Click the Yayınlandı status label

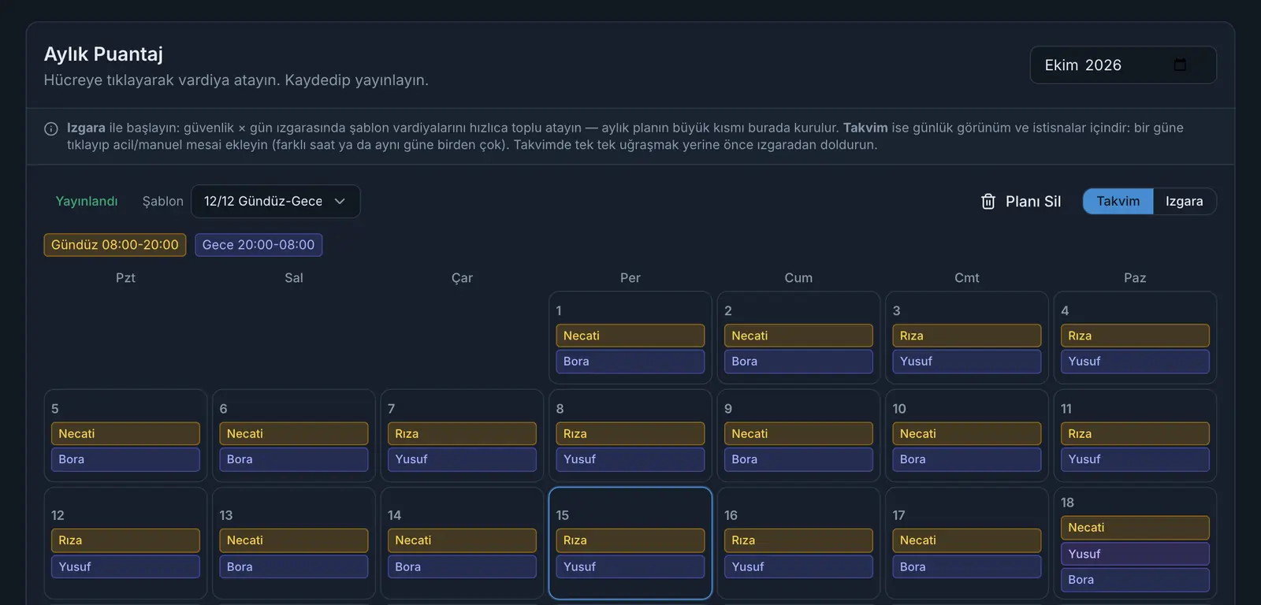87,202
